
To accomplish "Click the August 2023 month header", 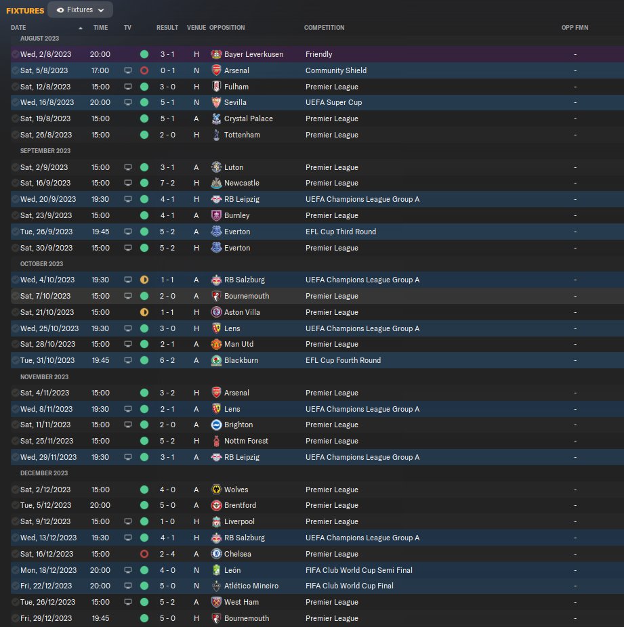I will pos(39,39).
